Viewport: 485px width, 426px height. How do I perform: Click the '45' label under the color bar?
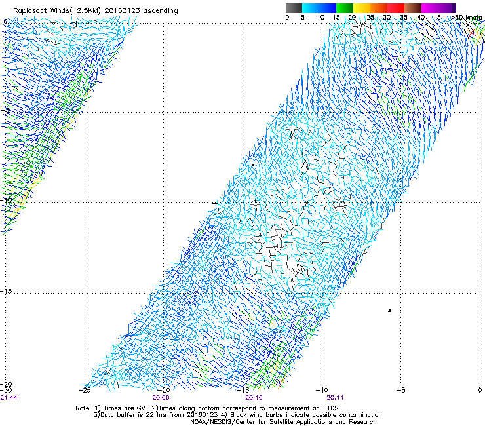tap(437, 18)
